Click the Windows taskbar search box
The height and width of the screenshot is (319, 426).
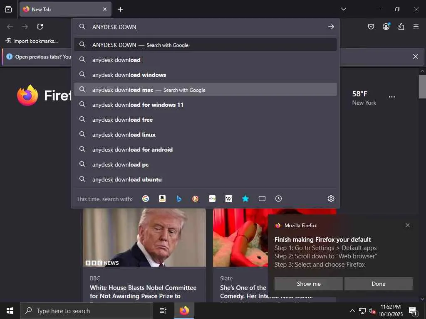point(87,311)
